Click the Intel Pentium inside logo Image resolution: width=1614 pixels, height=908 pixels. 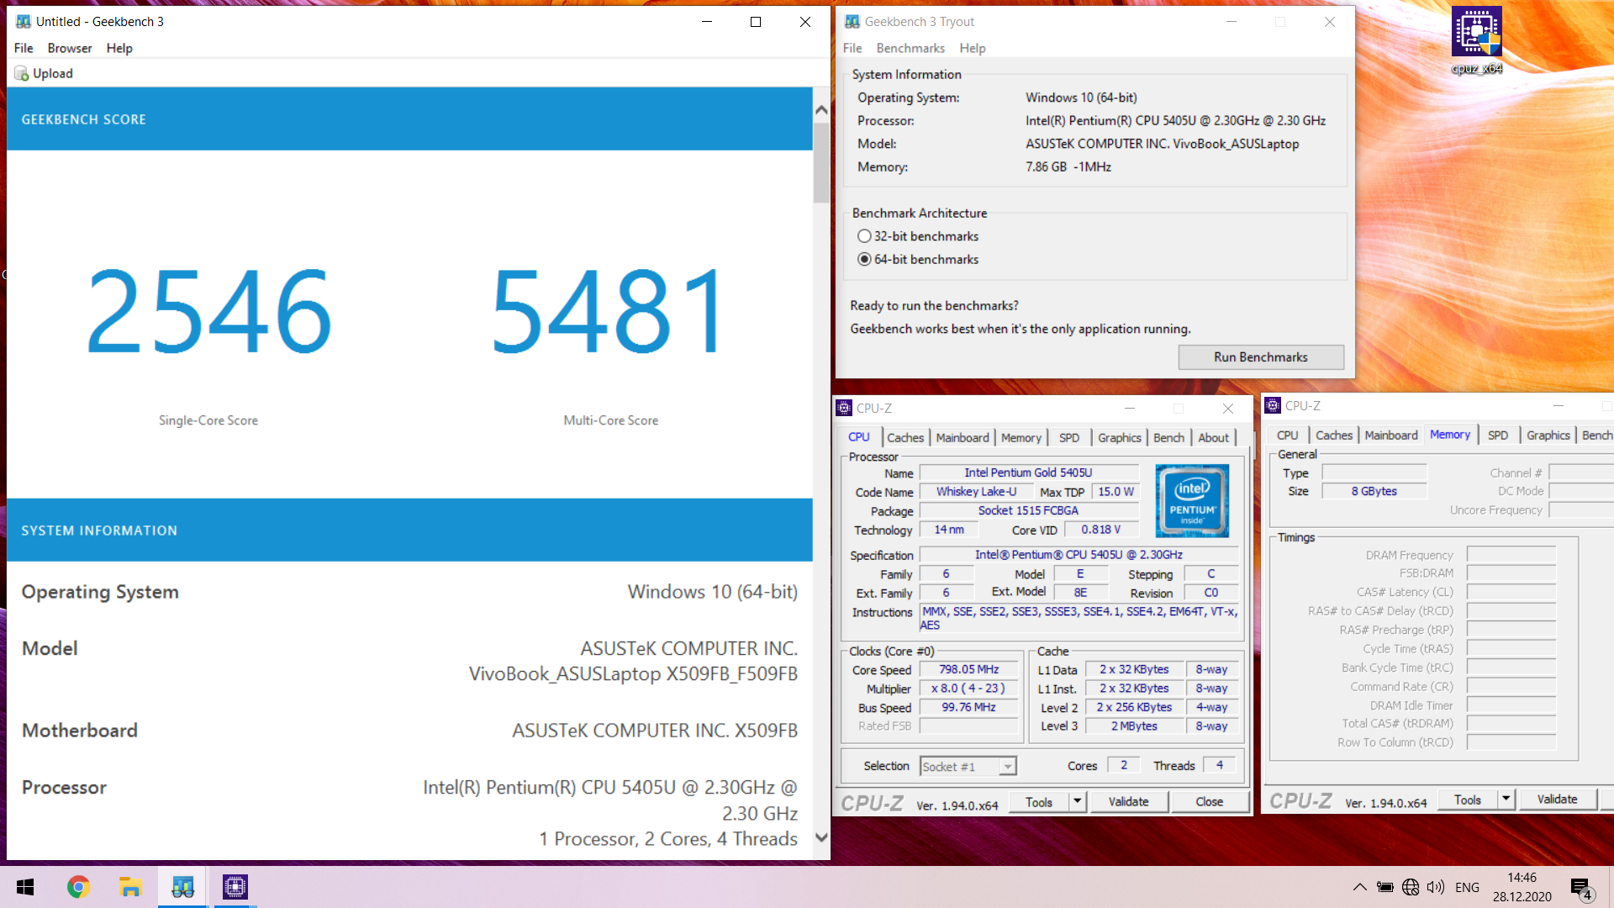[1192, 501]
